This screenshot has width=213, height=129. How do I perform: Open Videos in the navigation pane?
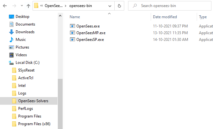coord(21,55)
